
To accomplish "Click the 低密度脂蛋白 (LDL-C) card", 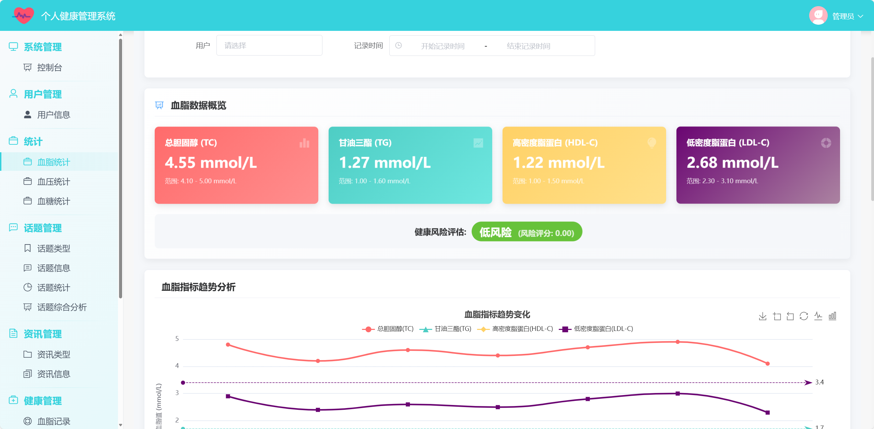I will pyautogui.click(x=758, y=165).
